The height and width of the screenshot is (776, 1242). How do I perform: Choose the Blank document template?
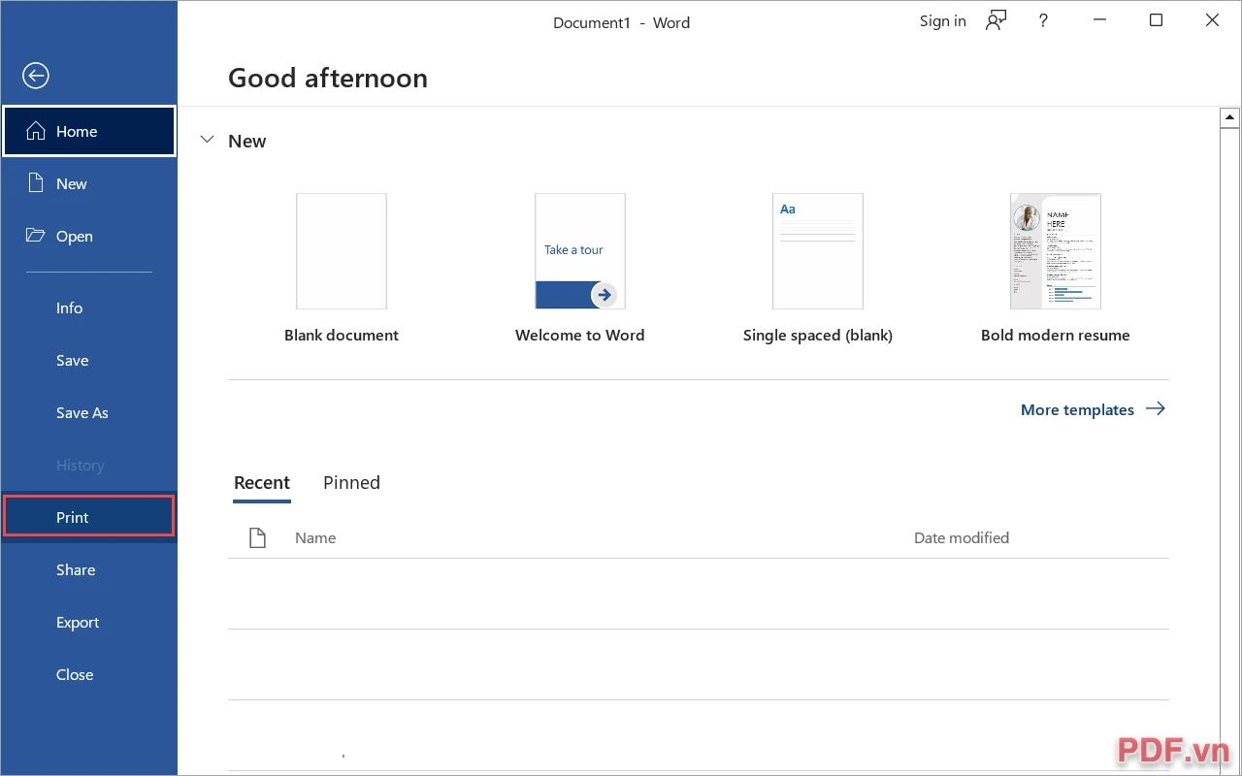[342, 269]
